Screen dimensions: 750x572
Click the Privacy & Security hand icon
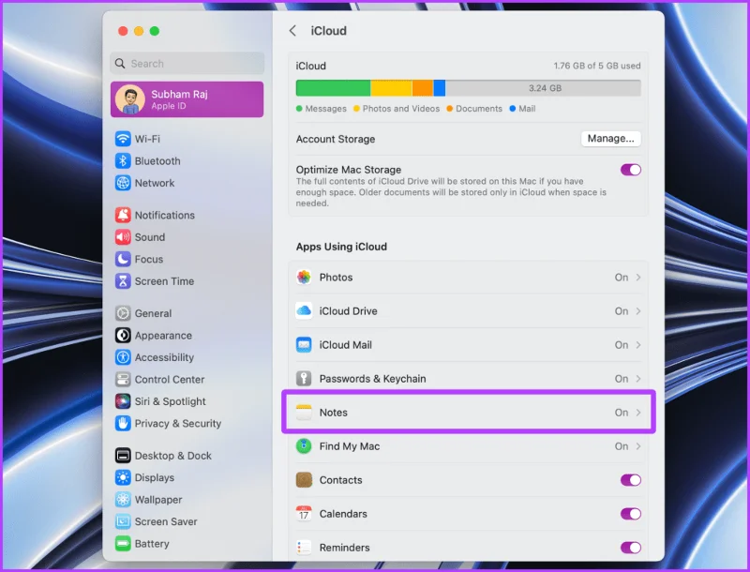click(x=123, y=423)
